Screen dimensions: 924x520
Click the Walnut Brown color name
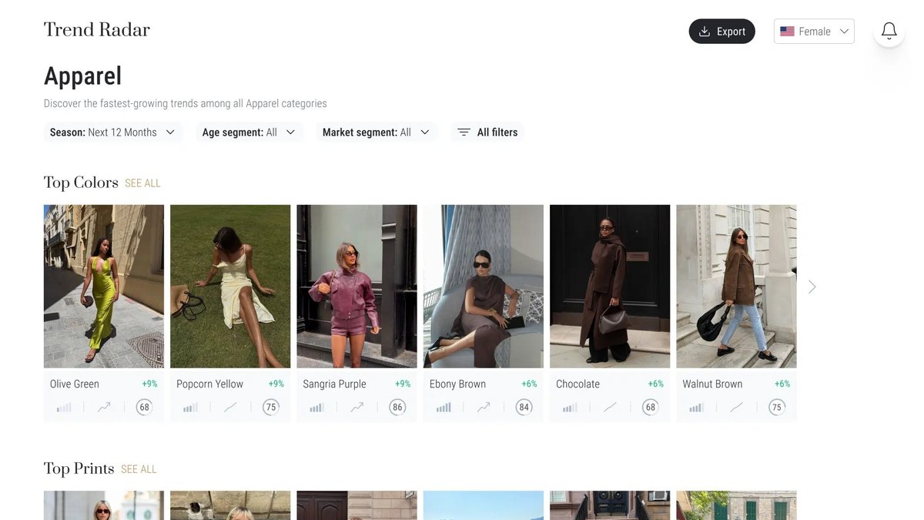tap(712, 384)
